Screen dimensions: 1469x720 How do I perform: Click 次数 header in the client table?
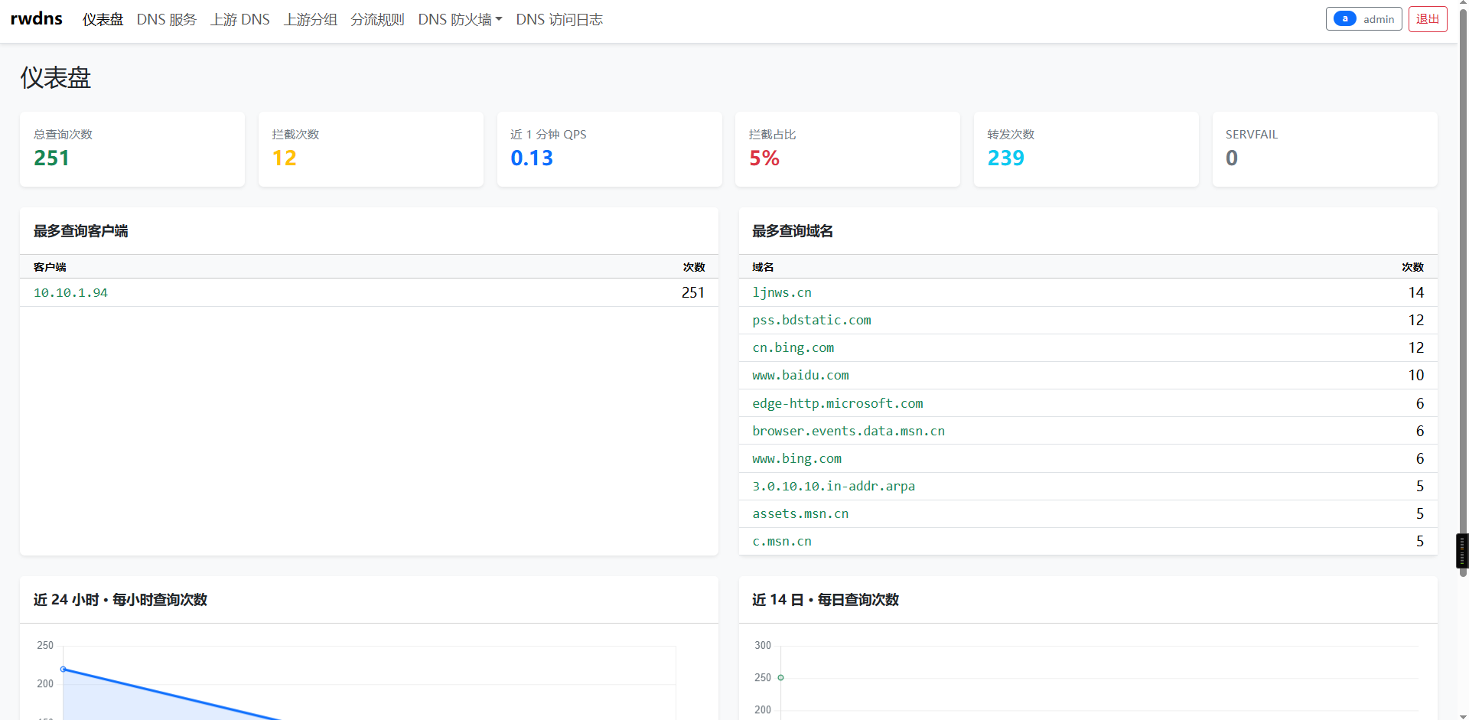[694, 267]
